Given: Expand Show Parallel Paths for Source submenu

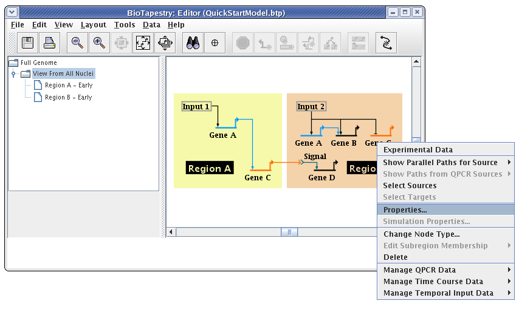Looking at the screenshot, I should [445, 163].
